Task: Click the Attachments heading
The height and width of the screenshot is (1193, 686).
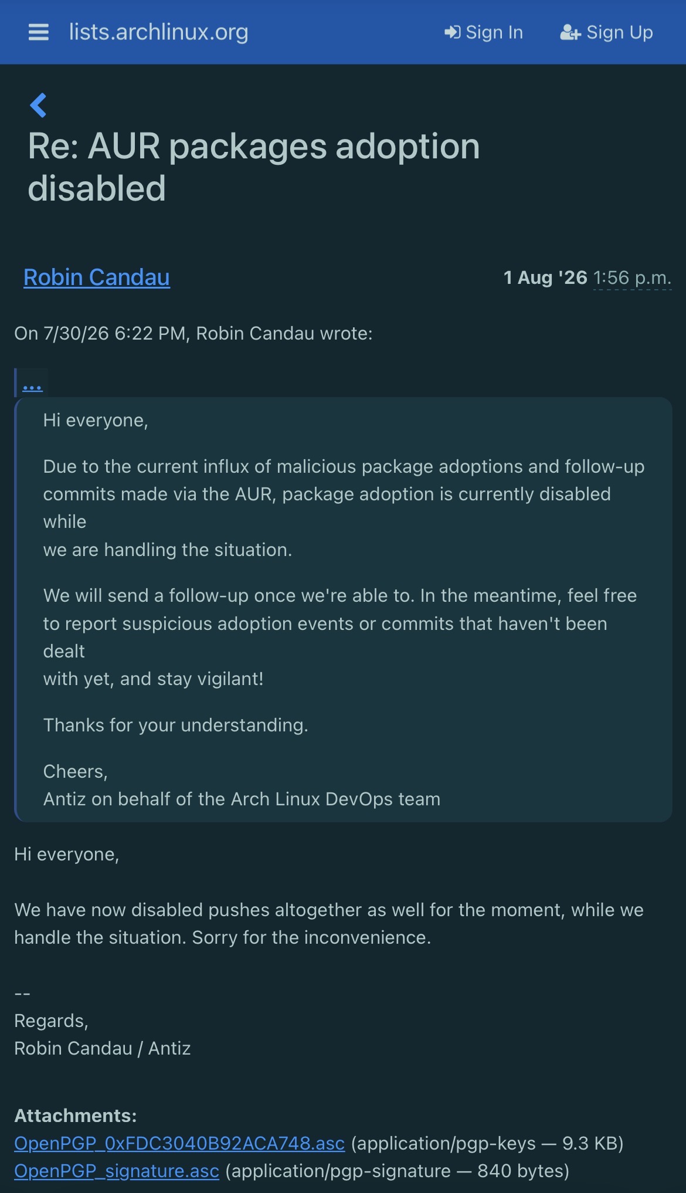Action: tap(75, 1116)
